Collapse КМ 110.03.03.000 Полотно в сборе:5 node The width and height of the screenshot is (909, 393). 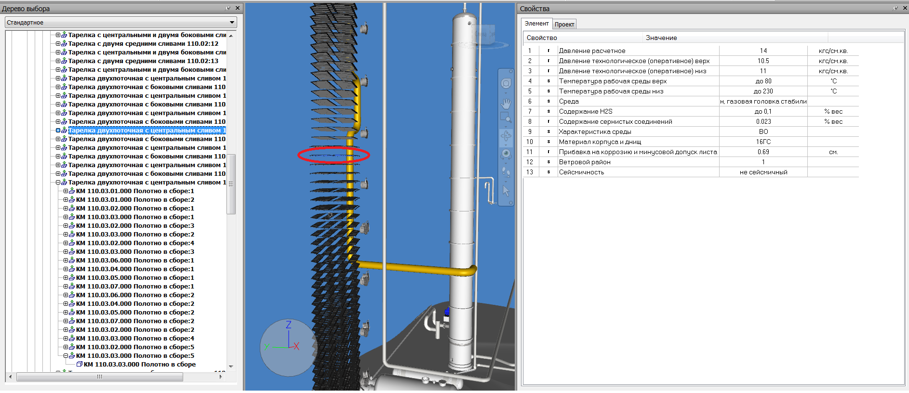pyautogui.click(x=66, y=356)
